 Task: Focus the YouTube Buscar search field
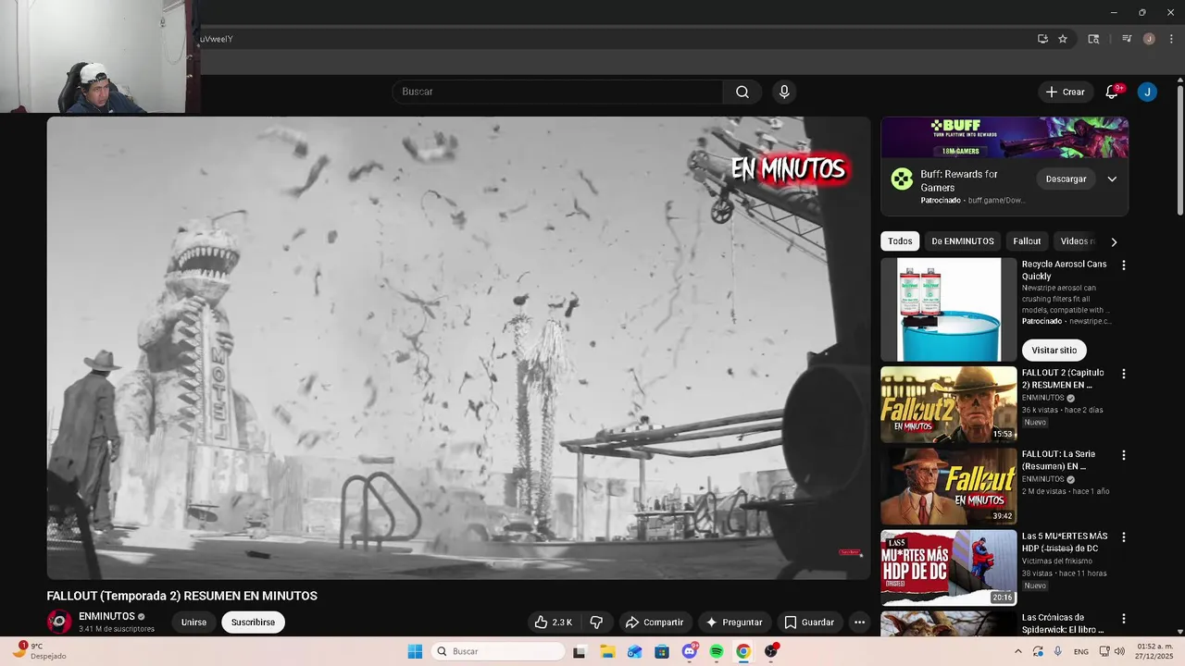pos(557,92)
